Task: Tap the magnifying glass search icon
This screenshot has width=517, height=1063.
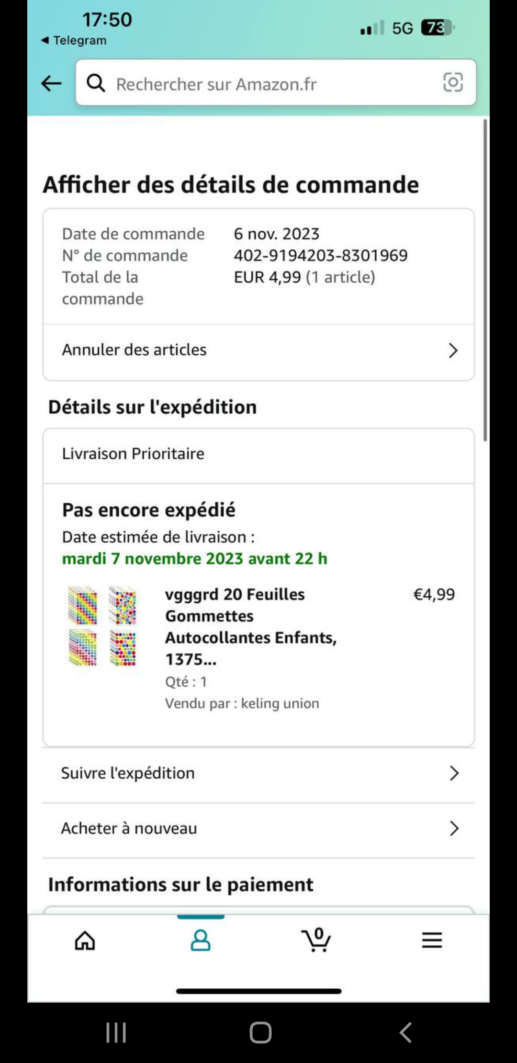Action: (x=96, y=83)
